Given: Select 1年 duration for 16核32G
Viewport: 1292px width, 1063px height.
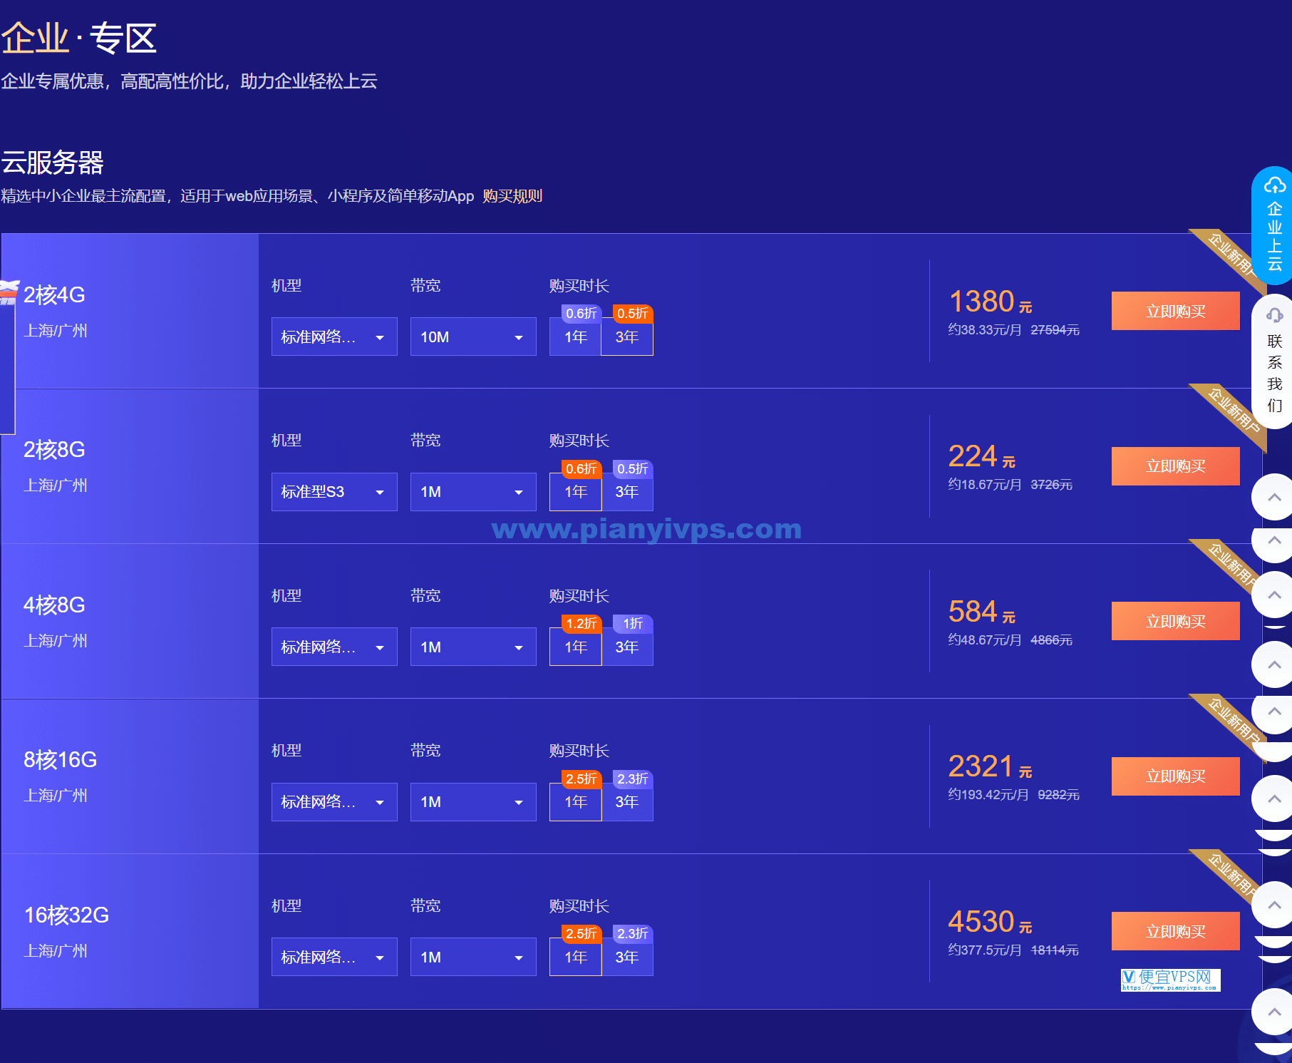Looking at the screenshot, I should tap(575, 957).
